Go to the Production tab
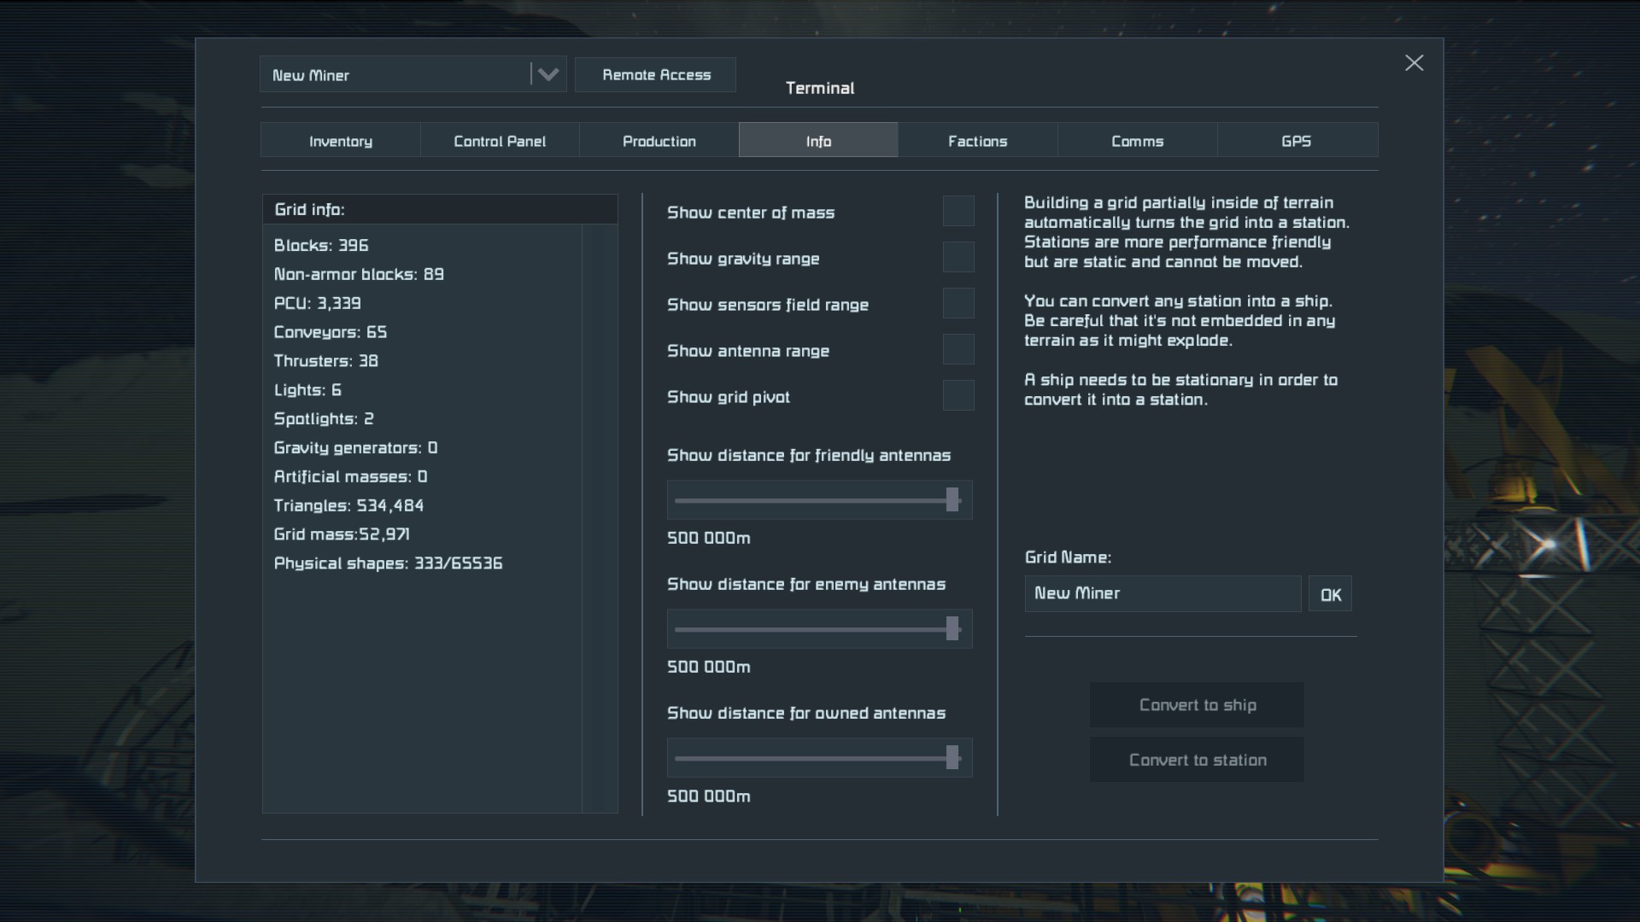This screenshot has height=922, width=1640. point(659,140)
